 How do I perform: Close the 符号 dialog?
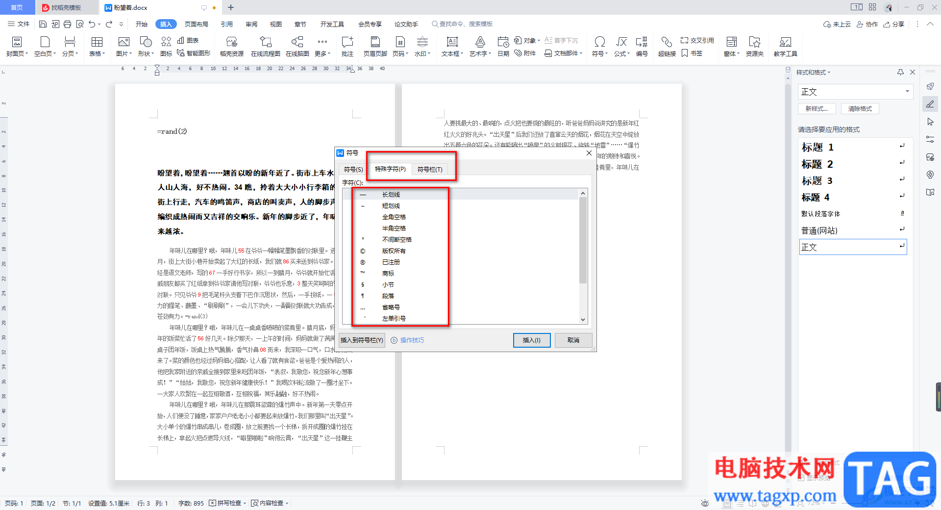pyautogui.click(x=589, y=153)
